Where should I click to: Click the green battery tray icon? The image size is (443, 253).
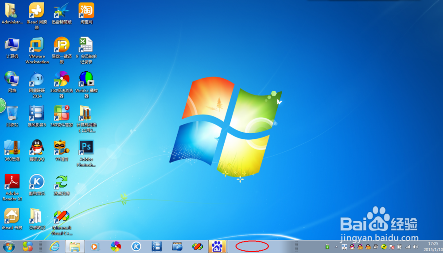click(327, 247)
